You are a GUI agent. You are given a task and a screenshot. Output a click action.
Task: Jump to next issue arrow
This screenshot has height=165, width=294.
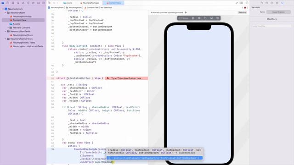(248, 8)
